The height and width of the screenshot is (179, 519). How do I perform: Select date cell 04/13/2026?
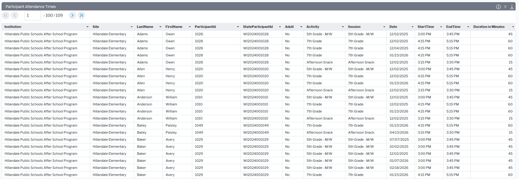399,132
